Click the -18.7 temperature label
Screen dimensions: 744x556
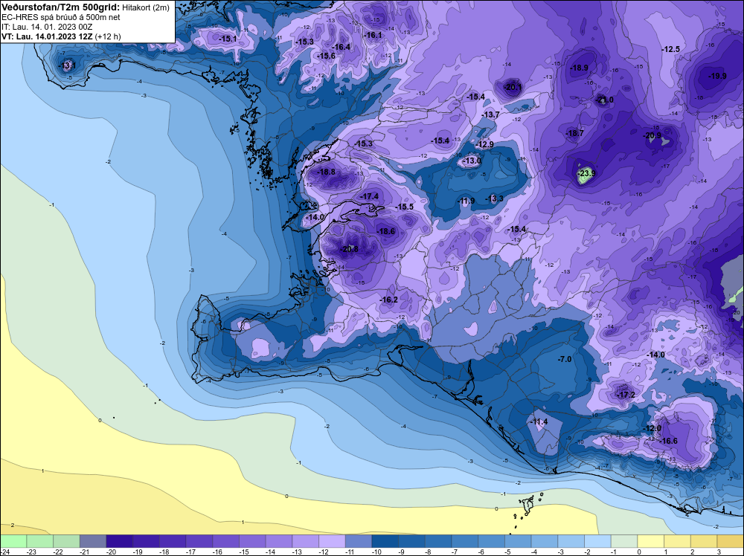pos(574,133)
